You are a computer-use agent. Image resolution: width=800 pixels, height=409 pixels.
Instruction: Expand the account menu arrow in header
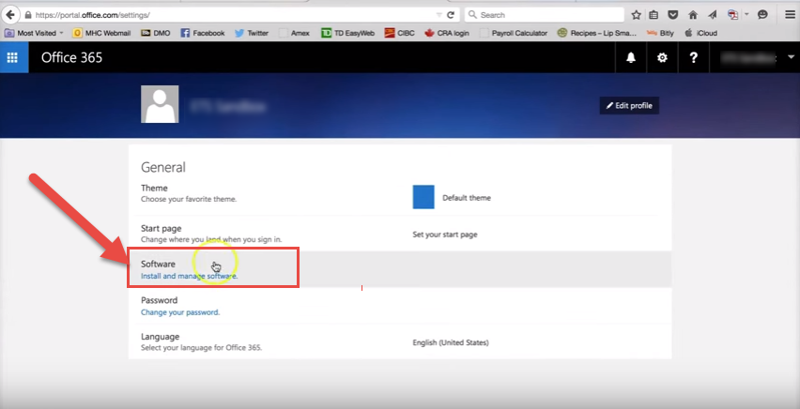(x=792, y=57)
